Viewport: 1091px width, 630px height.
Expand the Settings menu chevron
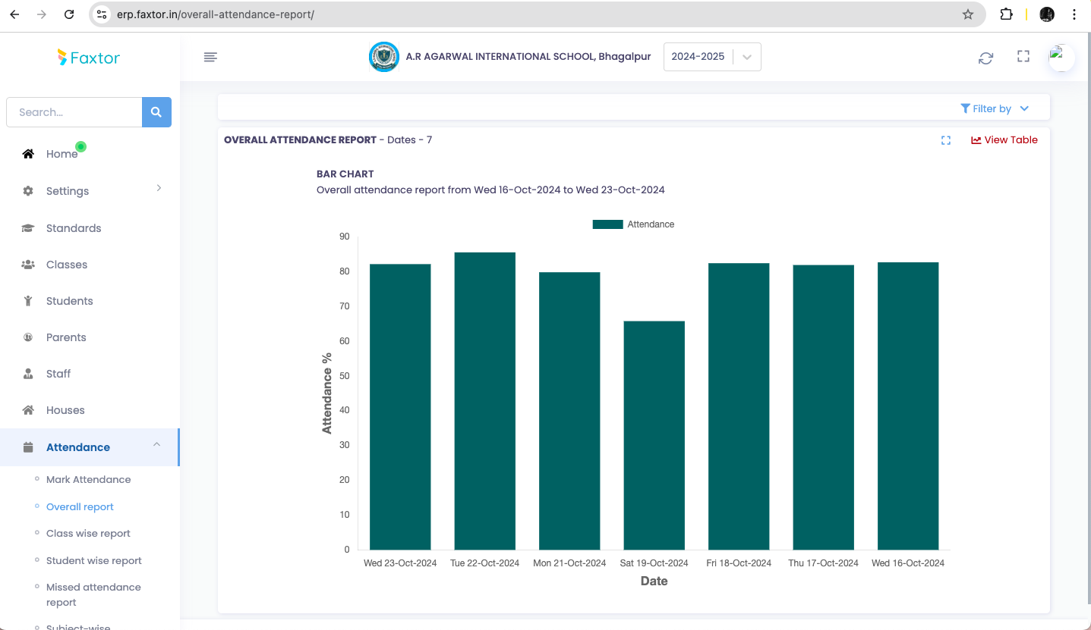(x=159, y=188)
